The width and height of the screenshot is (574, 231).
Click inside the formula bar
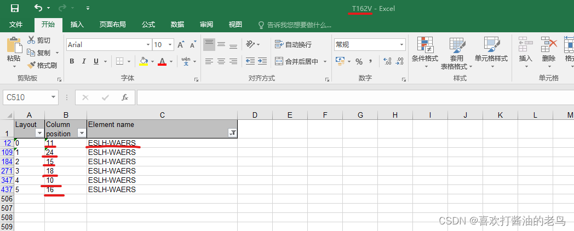[355, 97]
